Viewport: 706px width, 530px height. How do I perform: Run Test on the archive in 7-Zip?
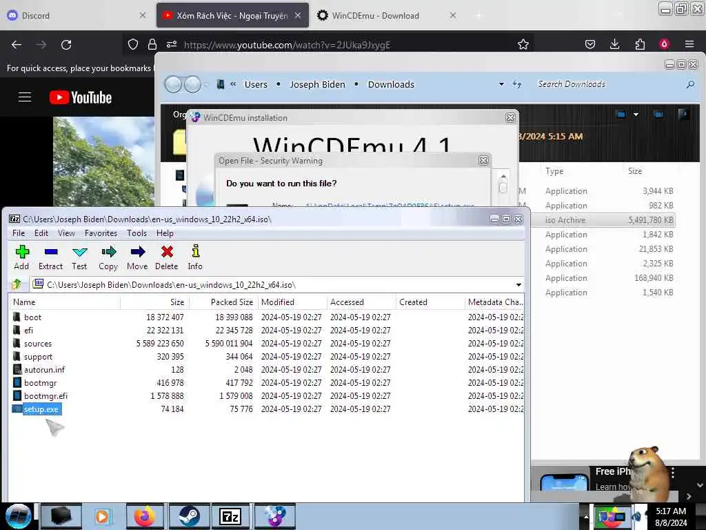(x=79, y=257)
